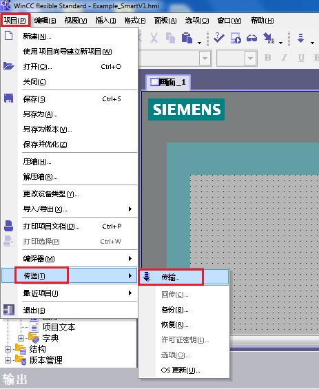Open the 视图(V) menu

pos(76,21)
